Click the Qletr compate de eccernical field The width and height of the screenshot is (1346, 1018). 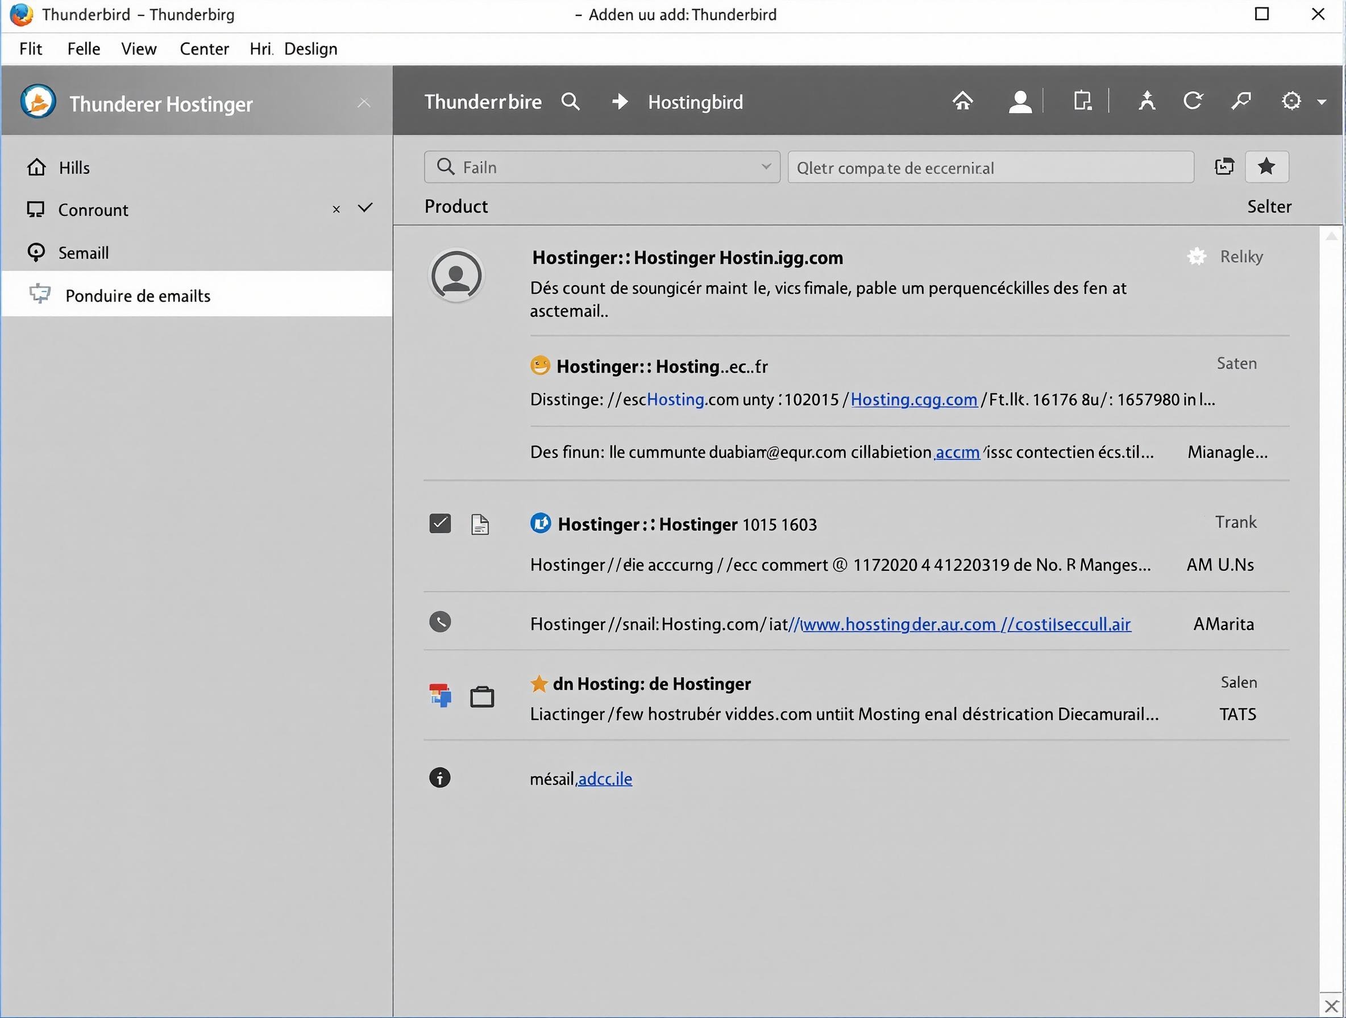991,166
